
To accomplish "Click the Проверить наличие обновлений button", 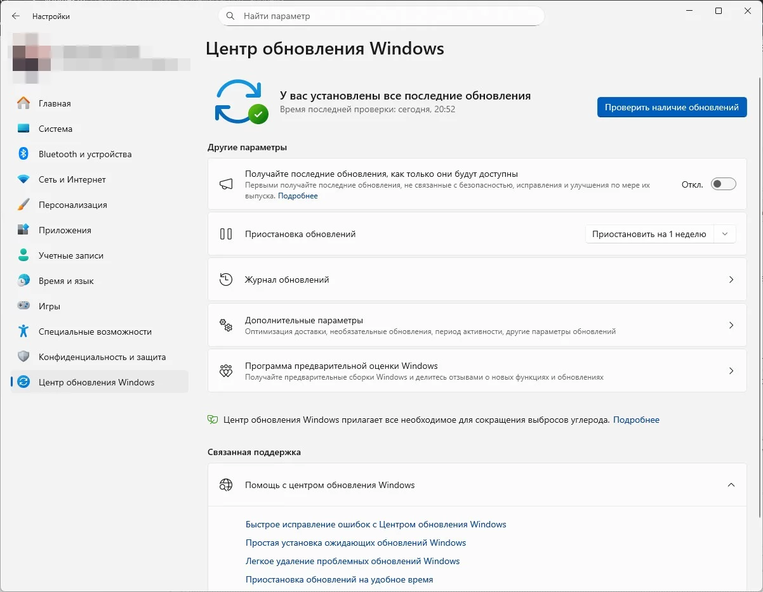I will (672, 107).
